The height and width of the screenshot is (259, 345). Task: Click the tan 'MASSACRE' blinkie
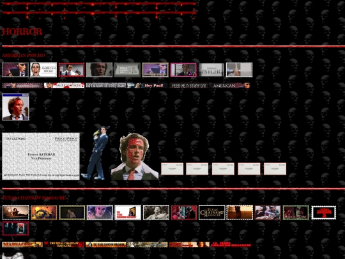click(x=22, y=244)
